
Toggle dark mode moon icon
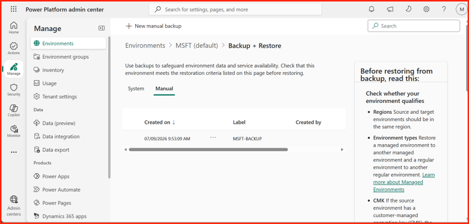click(x=408, y=10)
